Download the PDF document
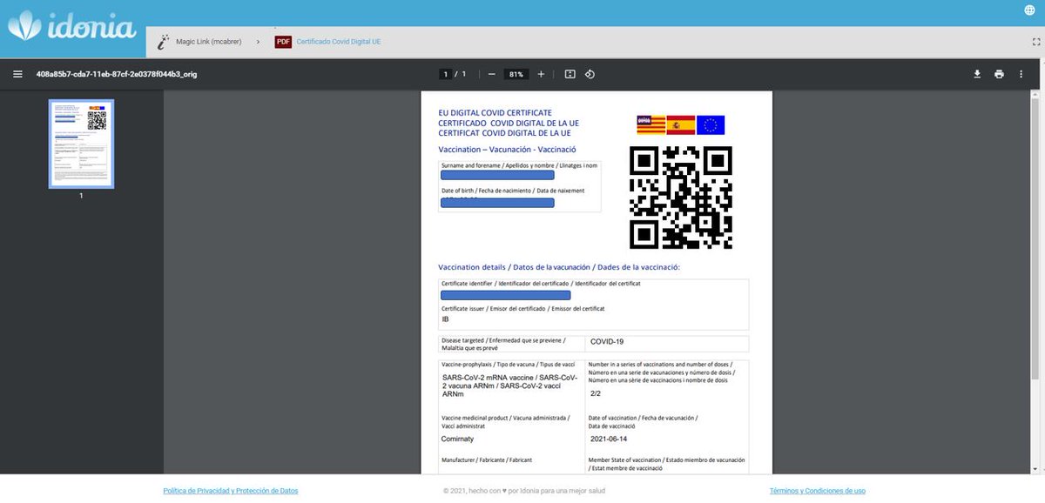The width and height of the screenshot is (1045, 503). pos(977,74)
